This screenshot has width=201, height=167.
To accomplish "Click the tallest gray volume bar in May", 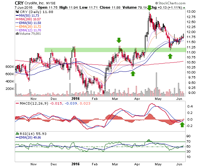I will pos(156,84).
